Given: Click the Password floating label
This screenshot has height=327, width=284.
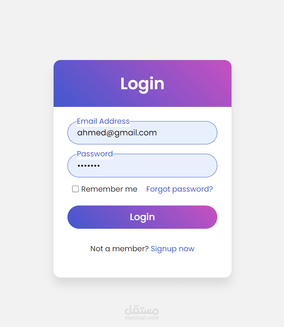Looking at the screenshot, I should (x=95, y=154).
